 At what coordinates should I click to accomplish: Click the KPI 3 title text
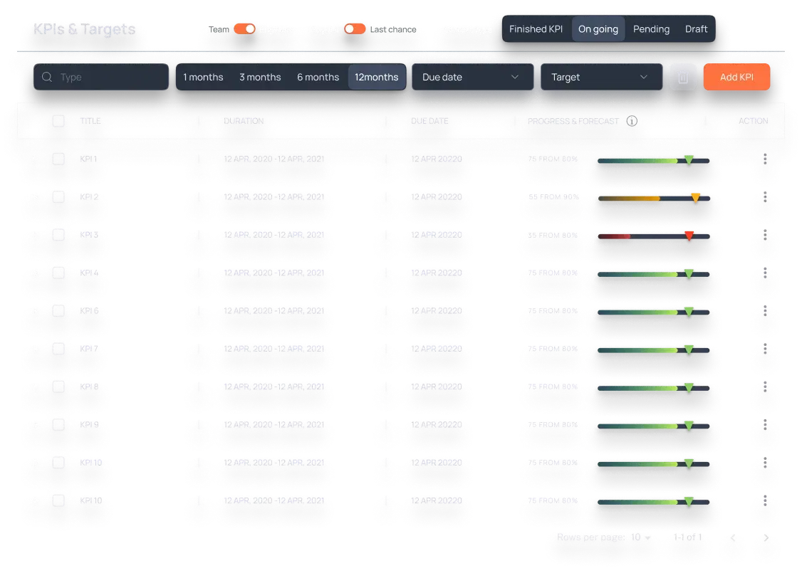(x=89, y=235)
